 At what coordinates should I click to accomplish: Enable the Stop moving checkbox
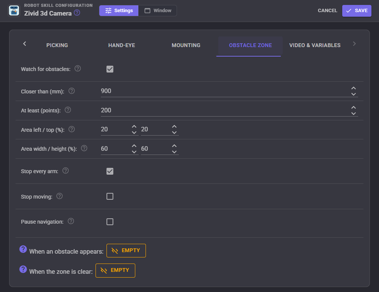[110, 196]
